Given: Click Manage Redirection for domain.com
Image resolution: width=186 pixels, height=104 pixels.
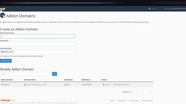Looking at the screenshot, I should [x=122, y=85].
